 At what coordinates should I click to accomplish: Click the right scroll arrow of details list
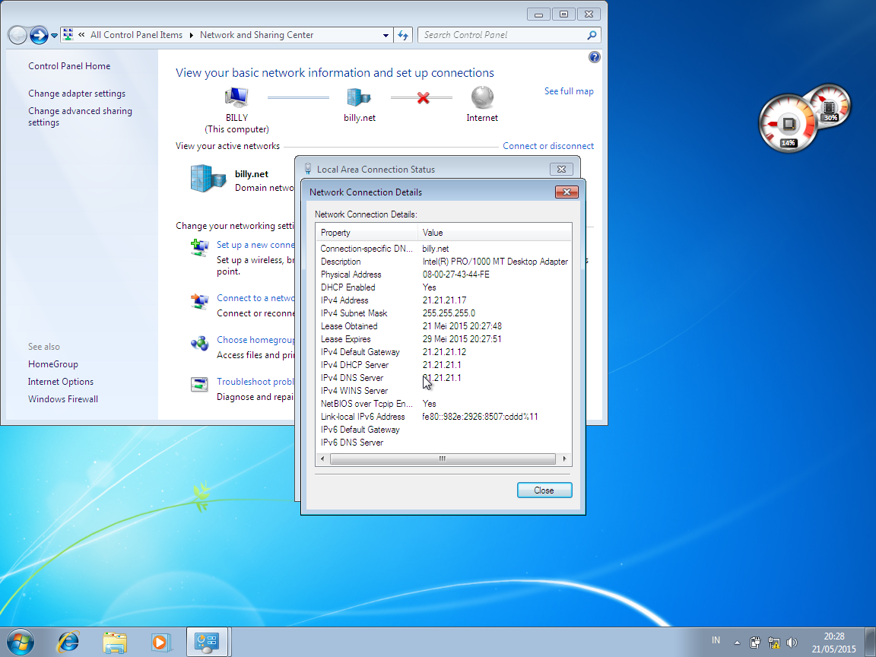564,459
